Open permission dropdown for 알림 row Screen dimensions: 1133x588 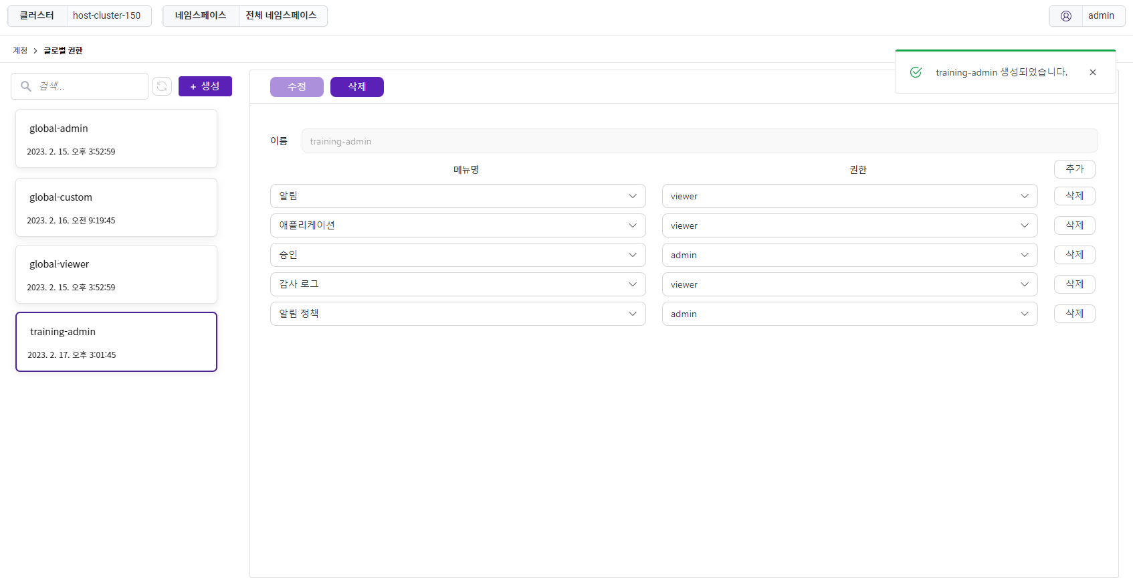pos(850,196)
